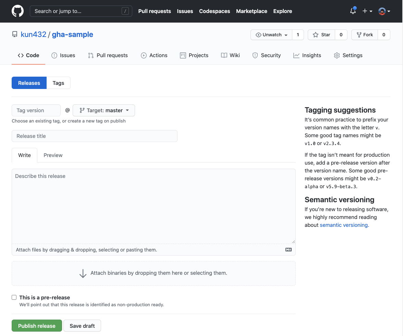Focus the Describe this release textarea

click(x=154, y=206)
